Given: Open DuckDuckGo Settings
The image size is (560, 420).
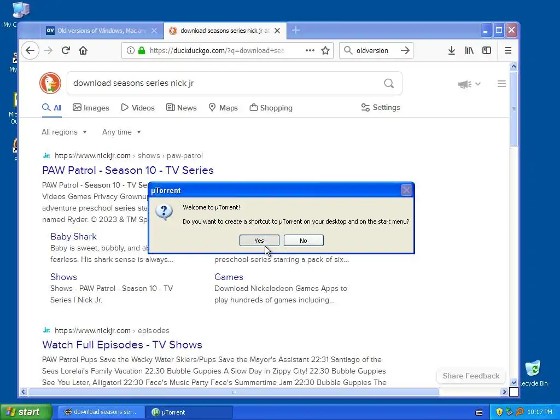Looking at the screenshot, I should 381,108.
